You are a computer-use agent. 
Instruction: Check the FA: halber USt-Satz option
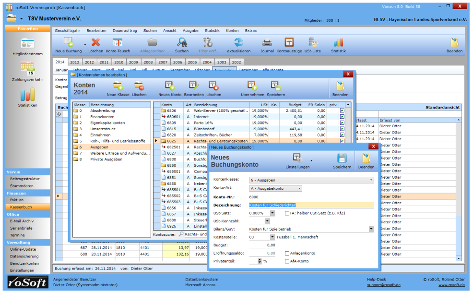click(287, 213)
